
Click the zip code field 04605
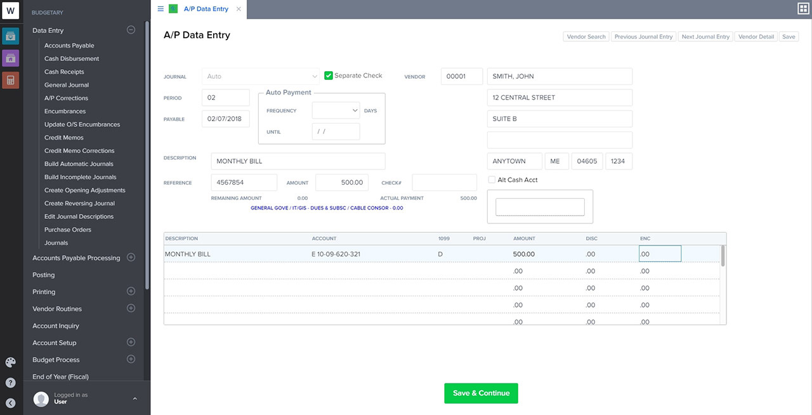[587, 161]
